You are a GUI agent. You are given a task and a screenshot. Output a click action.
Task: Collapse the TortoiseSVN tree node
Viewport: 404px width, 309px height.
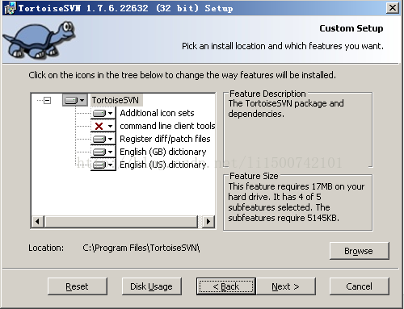[x=48, y=101]
